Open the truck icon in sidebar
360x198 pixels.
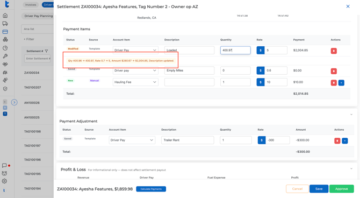point(5,24)
